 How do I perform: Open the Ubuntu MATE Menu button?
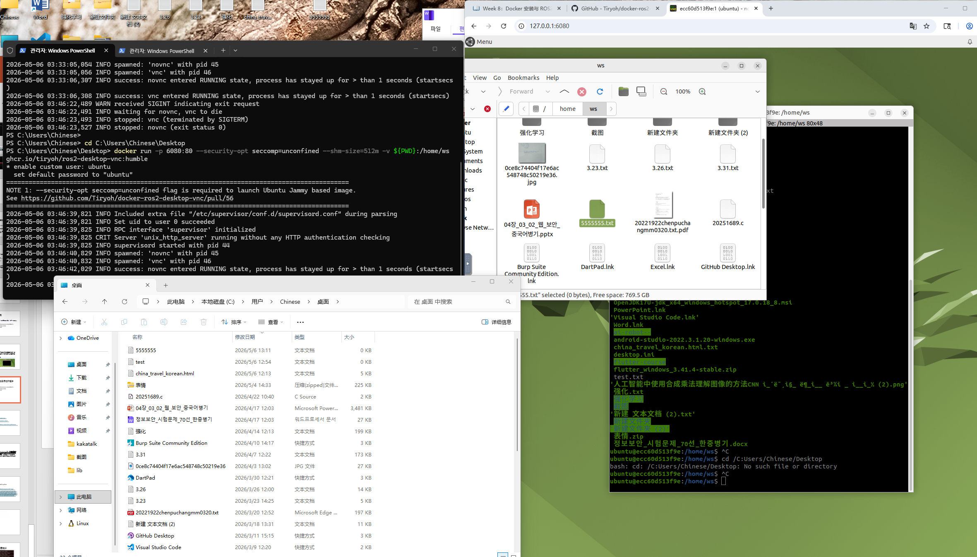pyautogui.click(x=479, y=42)
